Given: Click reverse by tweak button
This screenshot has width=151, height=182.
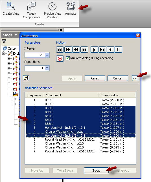Looking at the screenshot, I should point(84,50).
